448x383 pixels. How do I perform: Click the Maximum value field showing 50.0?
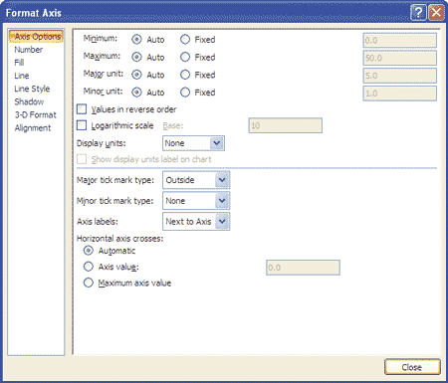pos(400,58)
